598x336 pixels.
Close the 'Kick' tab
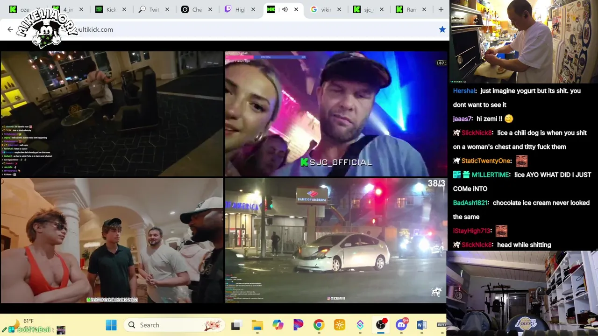124,9
